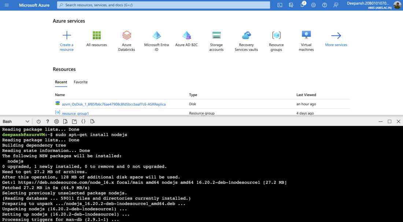Open azvm_OsDisk ASRReplica disk link
Image resolution: width=403 pixels, height=222 pixels.
tap(114, 104)
